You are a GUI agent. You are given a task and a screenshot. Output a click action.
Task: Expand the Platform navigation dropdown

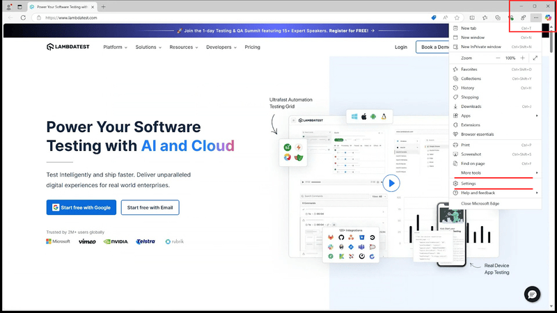click(116, 47)
